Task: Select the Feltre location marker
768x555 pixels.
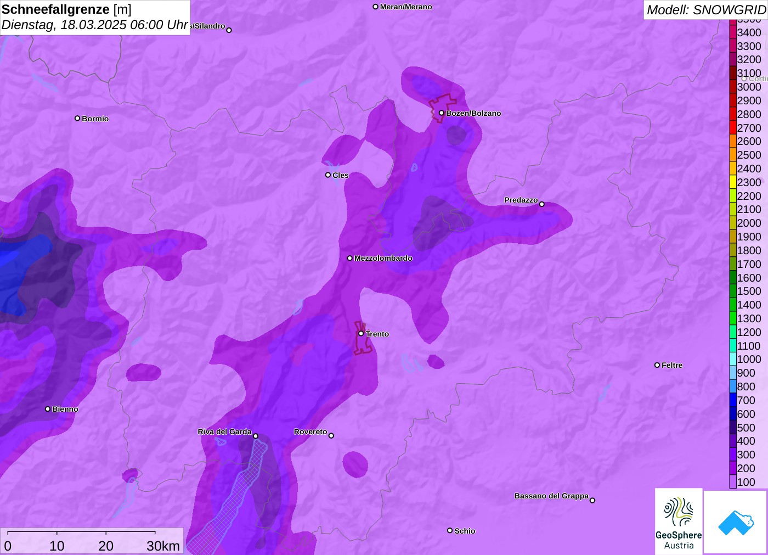Action: pos(657,365)
